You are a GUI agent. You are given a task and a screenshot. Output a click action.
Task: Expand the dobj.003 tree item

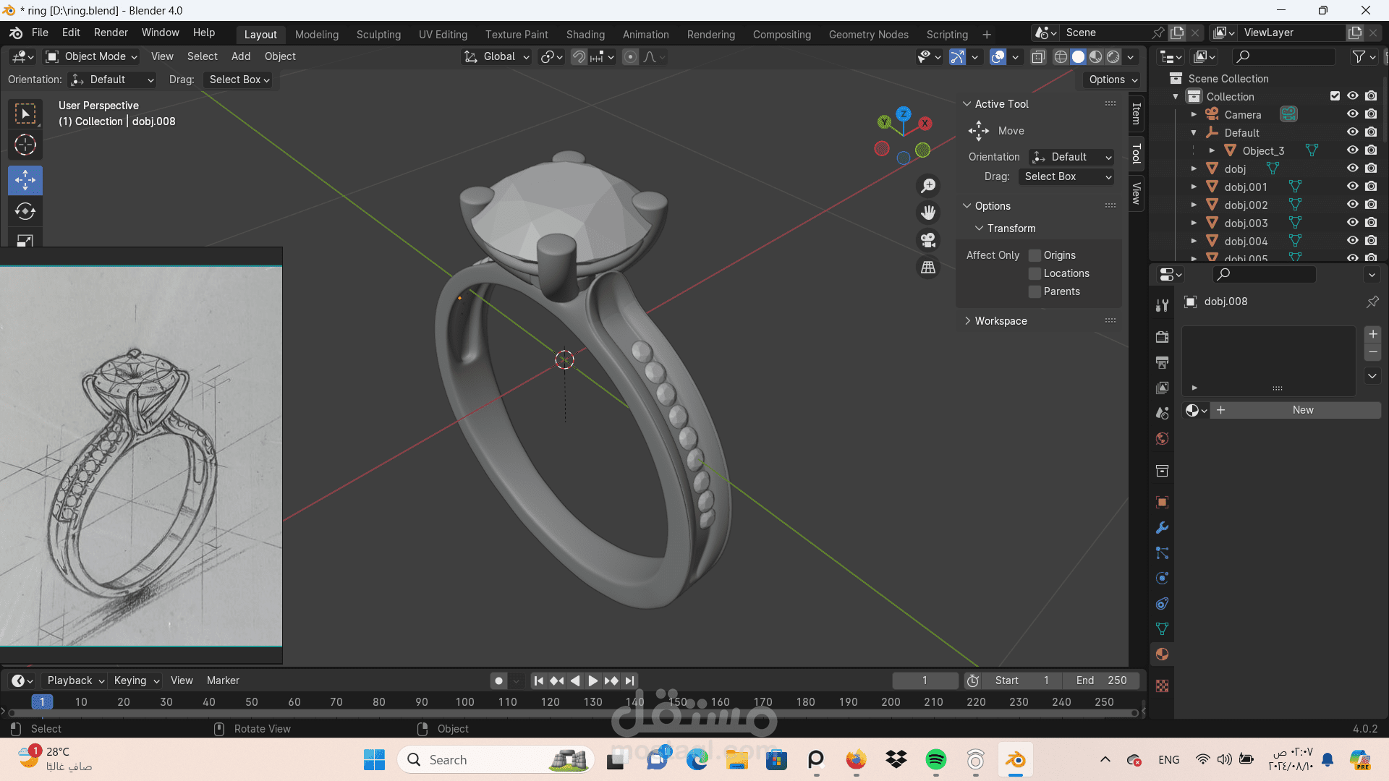point(1194,223)
